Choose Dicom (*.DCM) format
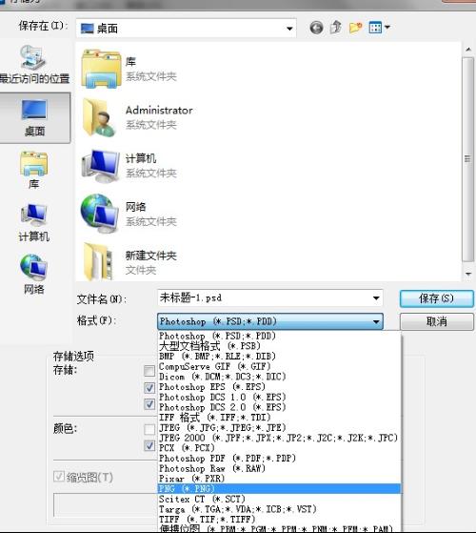476x533 pixels. [279, 377]
